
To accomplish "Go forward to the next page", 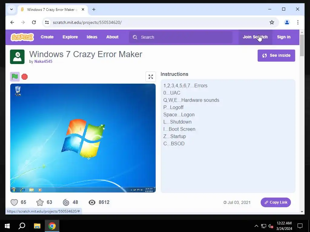I will pos(23,22).
